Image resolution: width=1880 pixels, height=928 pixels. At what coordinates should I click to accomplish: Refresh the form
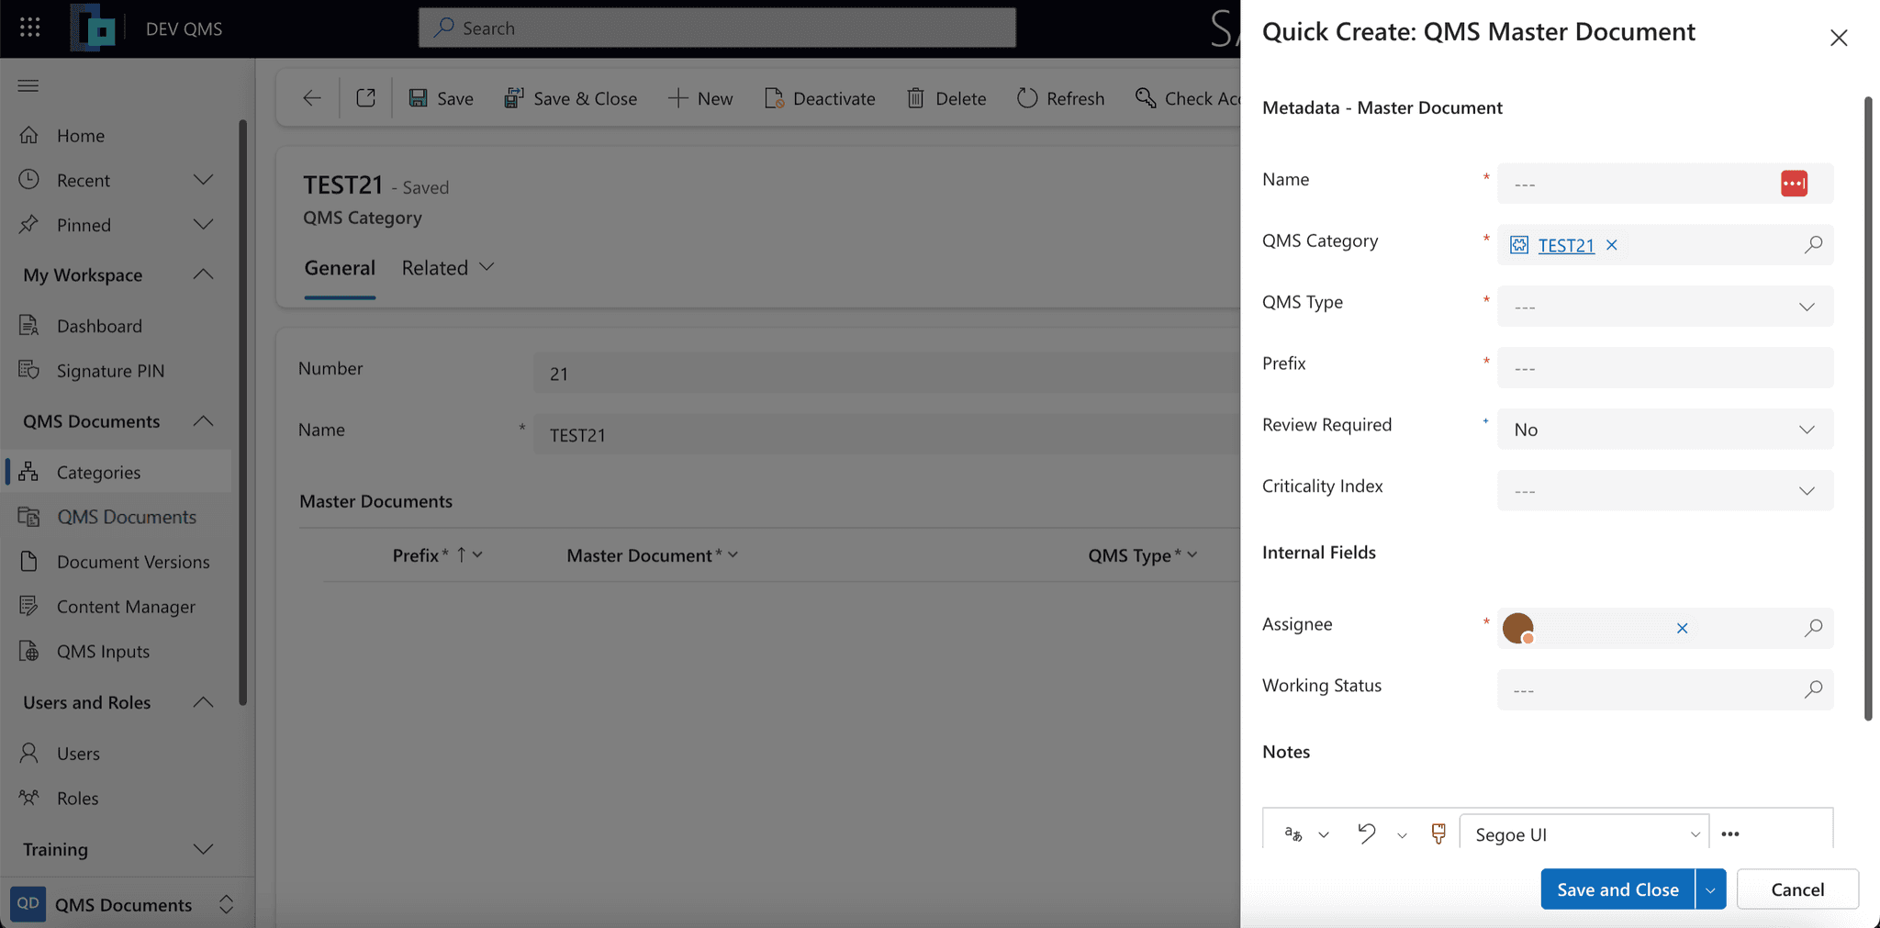pyautogui.click(x=1060, y=98)
